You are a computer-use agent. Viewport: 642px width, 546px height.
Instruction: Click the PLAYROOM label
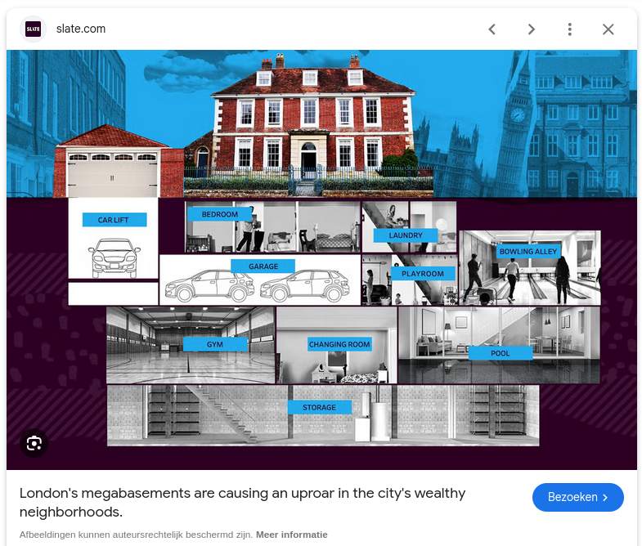point(423,274)
